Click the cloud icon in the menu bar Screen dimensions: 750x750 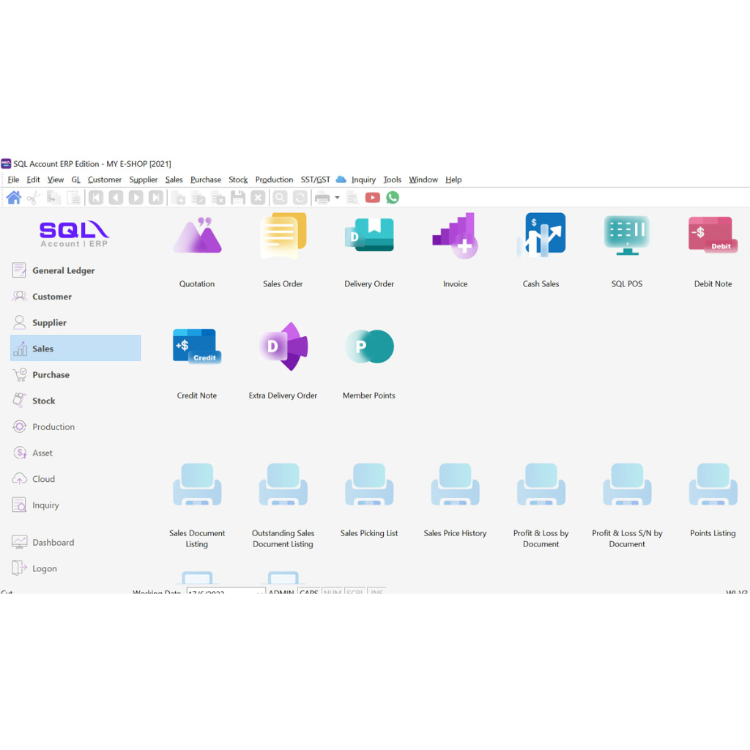coord(341,179)
